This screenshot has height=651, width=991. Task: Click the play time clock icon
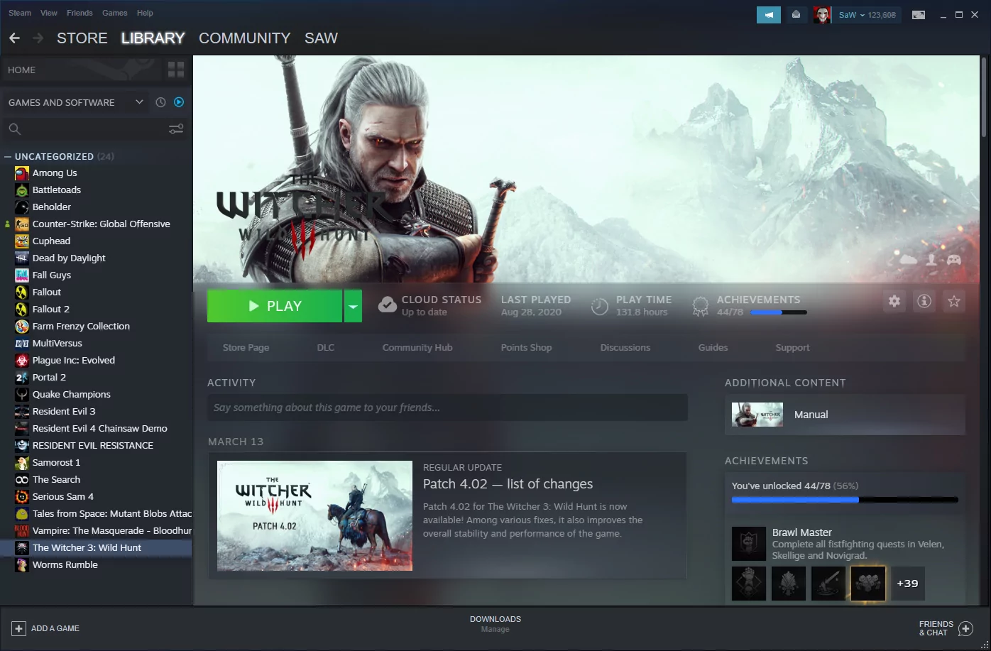(600, 306)
